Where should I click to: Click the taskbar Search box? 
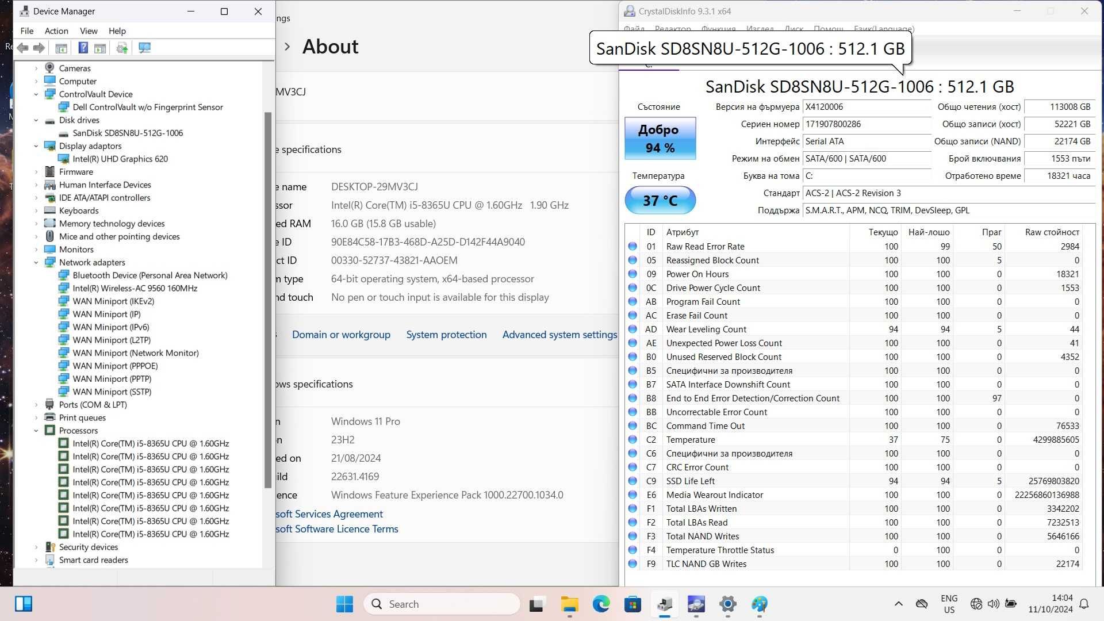pyautogui.click(x=442, y=604)
